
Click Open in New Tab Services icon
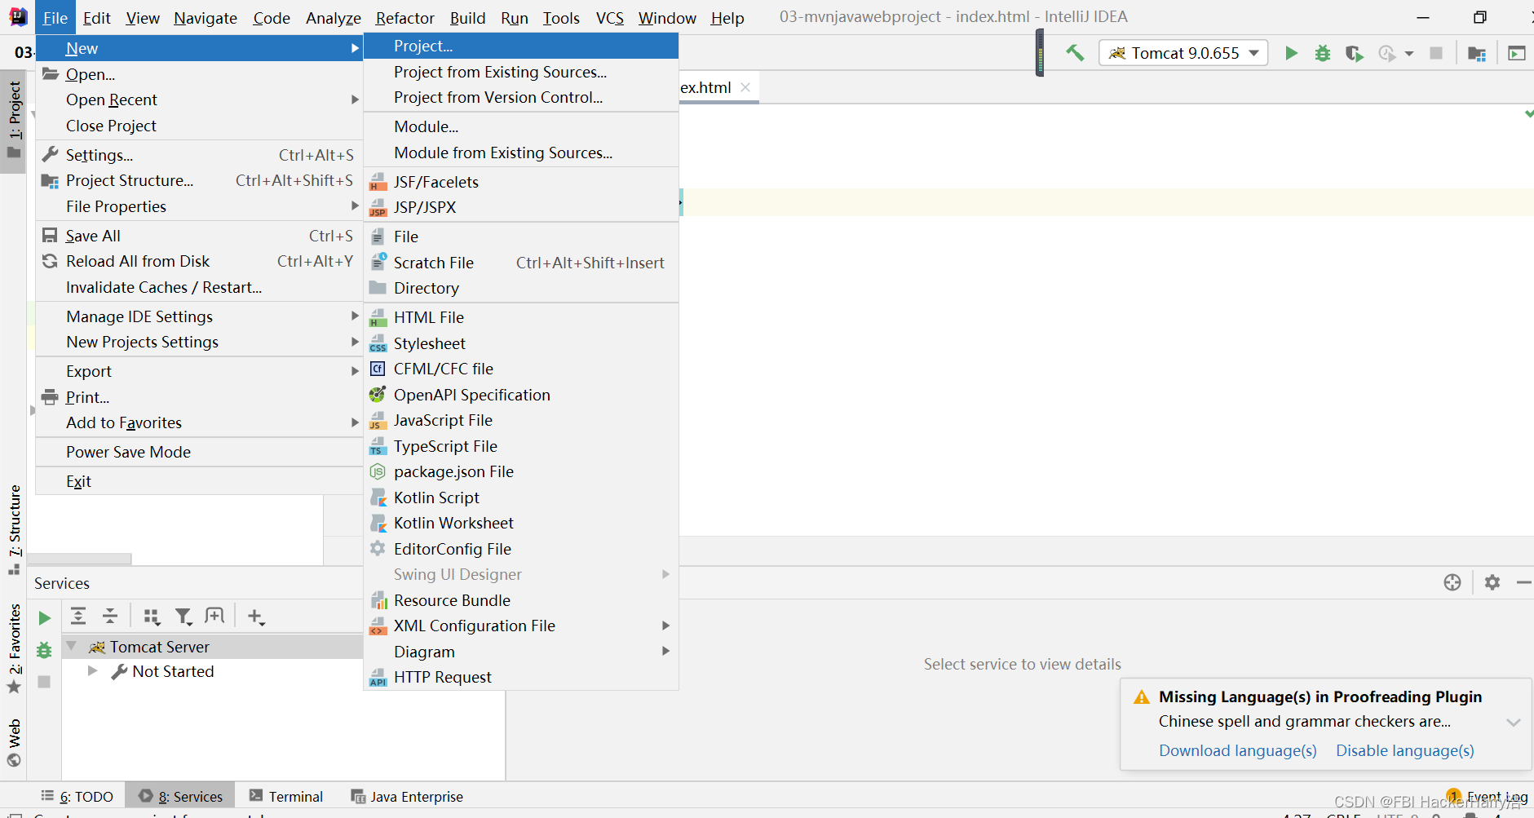coord(214,616)
